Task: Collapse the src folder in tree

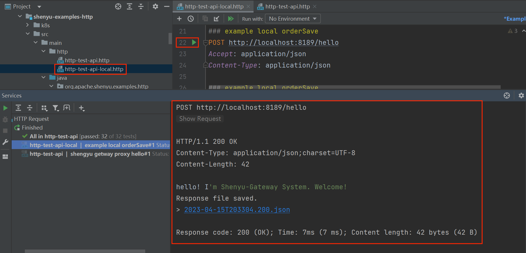Action: [x=28, y=34]
